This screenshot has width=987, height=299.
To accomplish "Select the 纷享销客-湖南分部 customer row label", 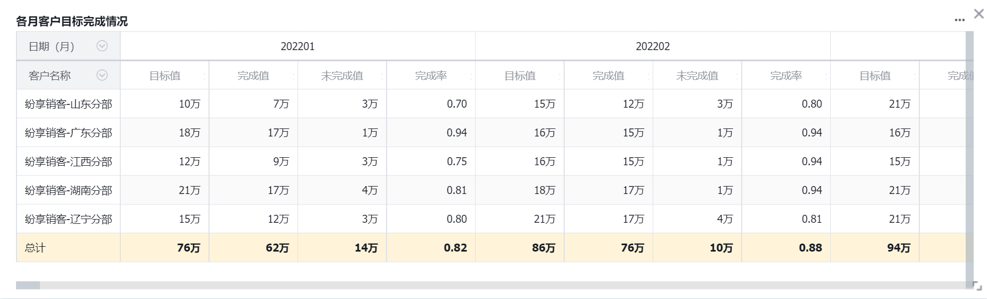I will point(68,190).
